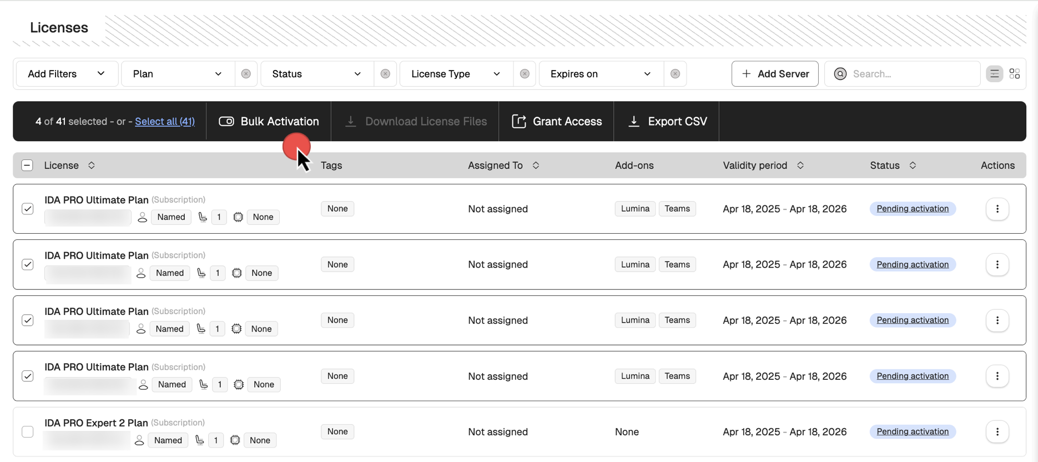The image size is (1038, 462).
Task: Click the Licenses page heading
Action: [x=59, y=28]
